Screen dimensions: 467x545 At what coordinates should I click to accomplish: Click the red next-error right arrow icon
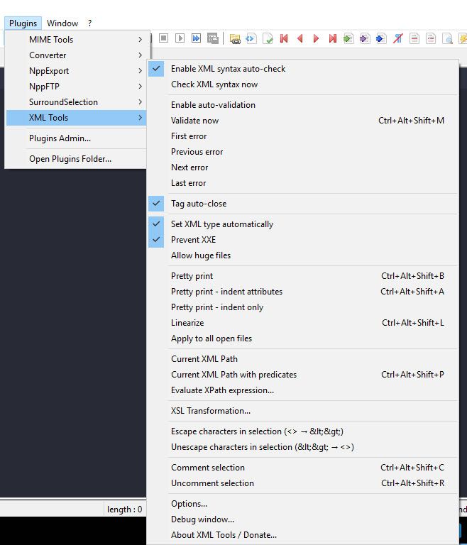pyautogui.click(x=316, y=38)
